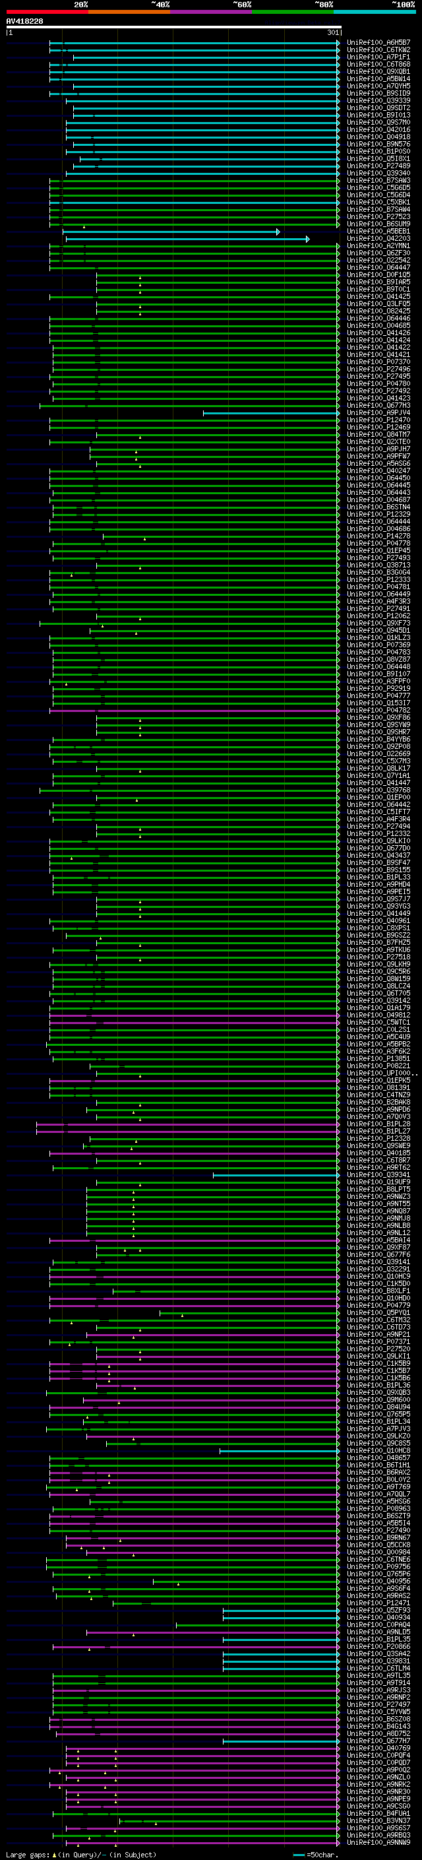Select hit label UniRef100_B6STN4
The image size is (422, 1860).
pyautogui.click(x=378, y=507)
